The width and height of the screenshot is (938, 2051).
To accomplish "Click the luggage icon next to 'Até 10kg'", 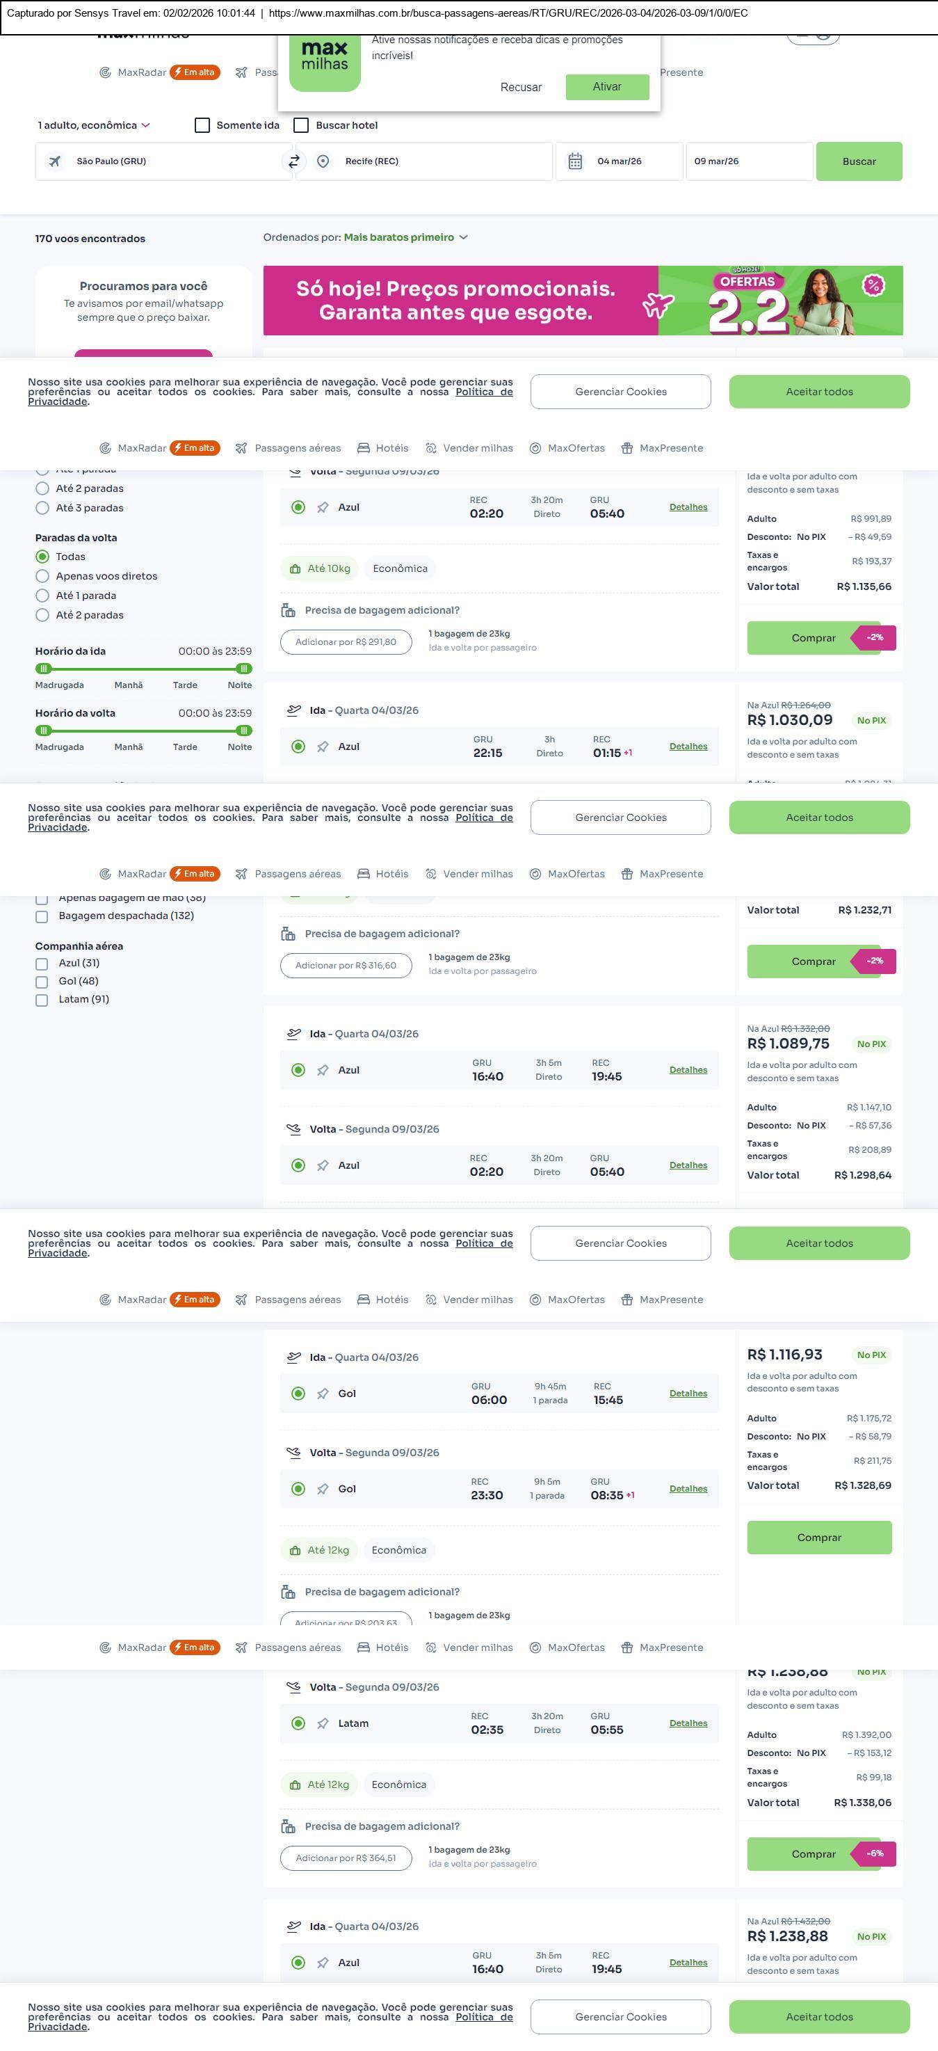I will click(x=295, y=569).
